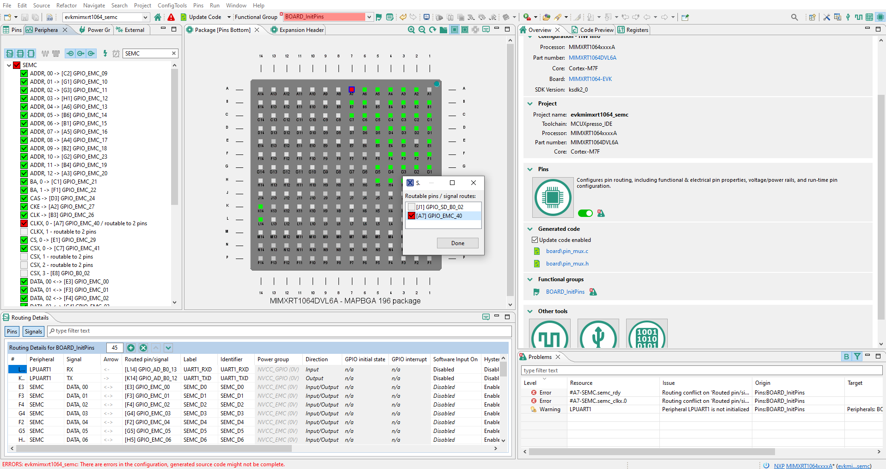Zoom in on the package view
This screenshot has width=886, height=469.
point(411,30)
